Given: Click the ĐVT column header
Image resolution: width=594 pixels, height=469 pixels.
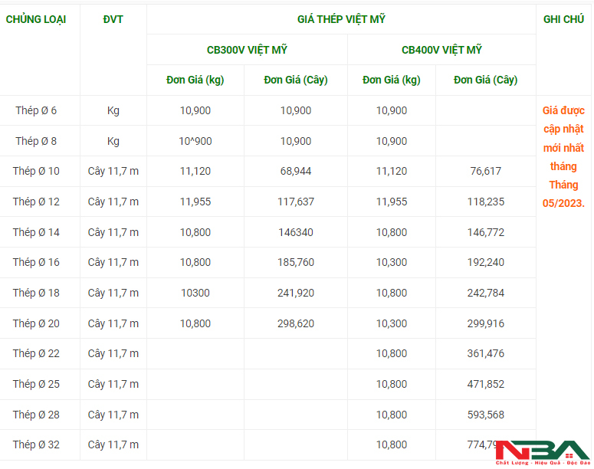Looking at the screenshot, I should pos(113,19).
